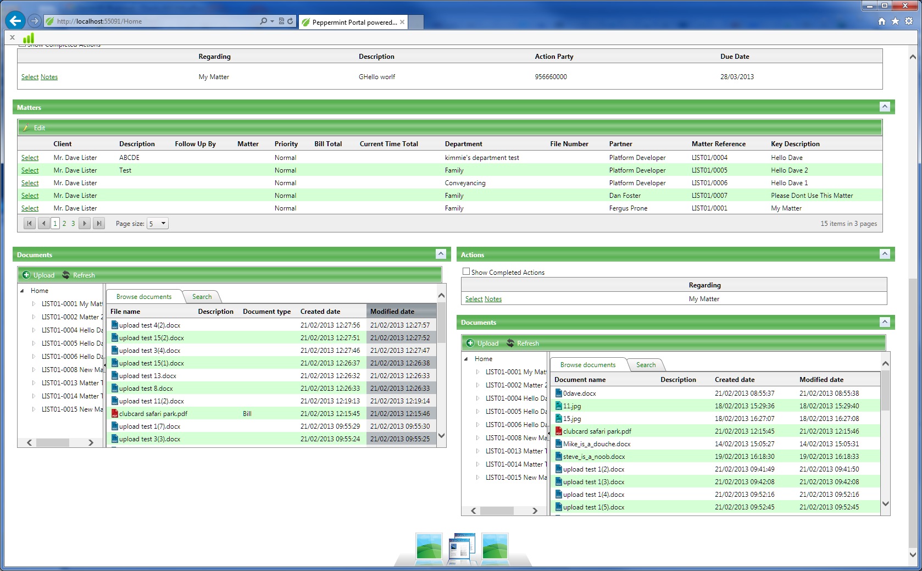Open the Page size dropdown
Screen dimensions: 922x571
[x=157, y=223]
